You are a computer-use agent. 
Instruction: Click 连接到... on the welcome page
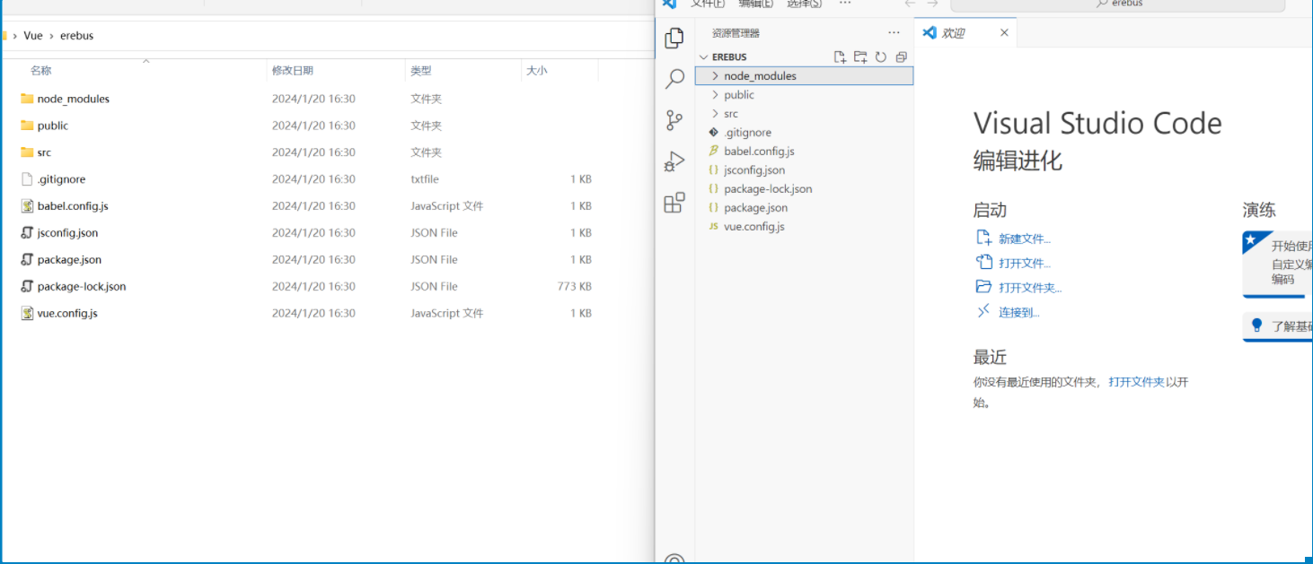click(1019, 313)
